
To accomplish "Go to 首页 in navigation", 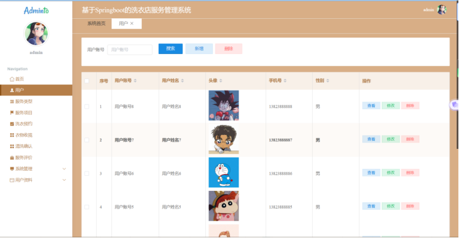I will (x=19, y=79).
